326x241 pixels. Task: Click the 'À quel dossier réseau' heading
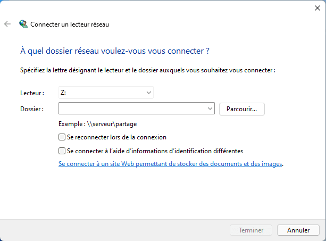[x=114, y=51]
